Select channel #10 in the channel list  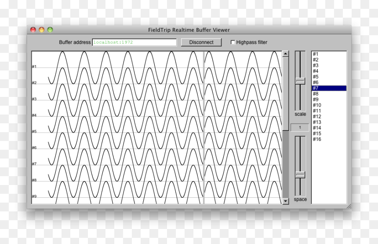(x=329, y=105)
